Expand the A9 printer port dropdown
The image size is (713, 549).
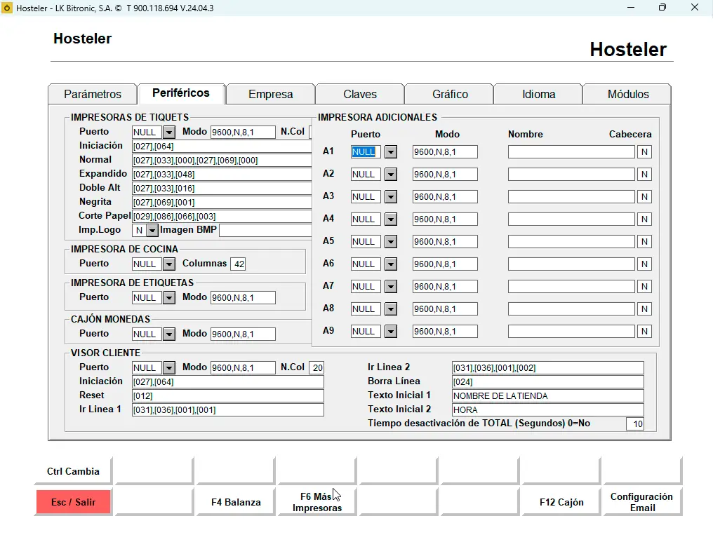click(391, 332)
